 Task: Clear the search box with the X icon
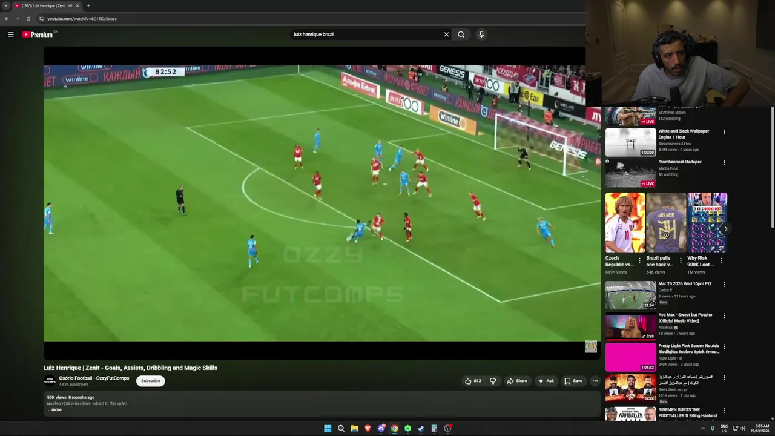click(446, 35)
